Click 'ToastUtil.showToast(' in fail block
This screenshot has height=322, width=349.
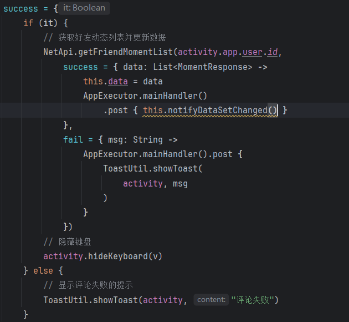153,169
